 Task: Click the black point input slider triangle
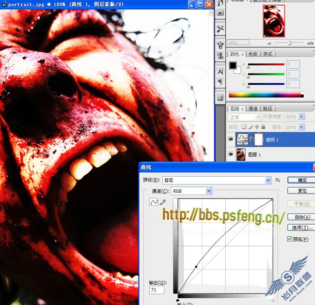click(177, 300)
